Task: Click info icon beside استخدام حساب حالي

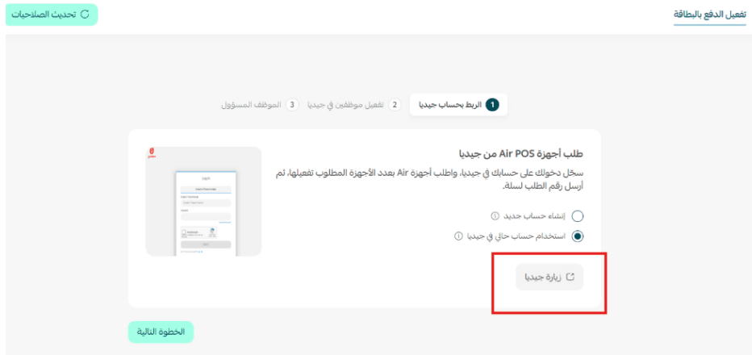Action: tap(457, 236)
